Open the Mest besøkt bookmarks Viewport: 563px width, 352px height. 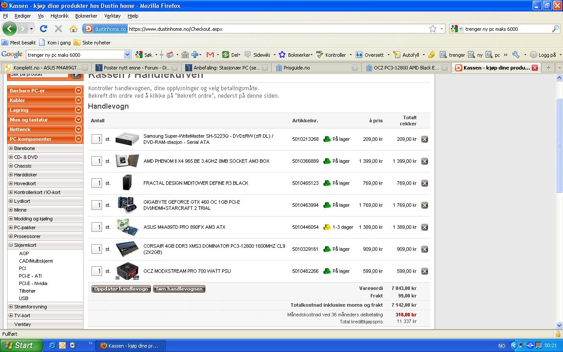(19, 43)
